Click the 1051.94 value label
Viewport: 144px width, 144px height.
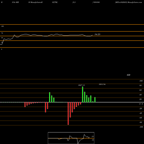click(x=102, y=84)
